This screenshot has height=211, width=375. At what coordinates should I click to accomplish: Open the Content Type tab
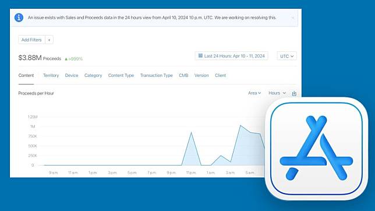click(121, 75)
